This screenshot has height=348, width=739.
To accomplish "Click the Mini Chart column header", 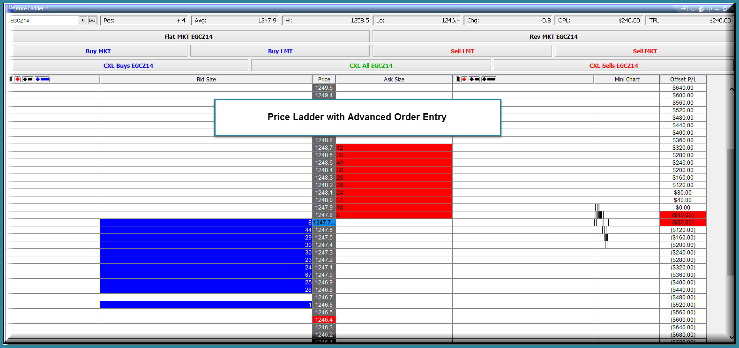I will [x=627, y=80].
